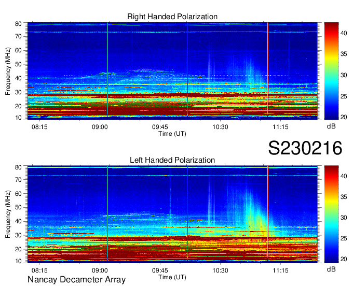Click the 80 MHz tick label on upper plot
This screenshot has width=353, height=286.
tap(18, 24)
